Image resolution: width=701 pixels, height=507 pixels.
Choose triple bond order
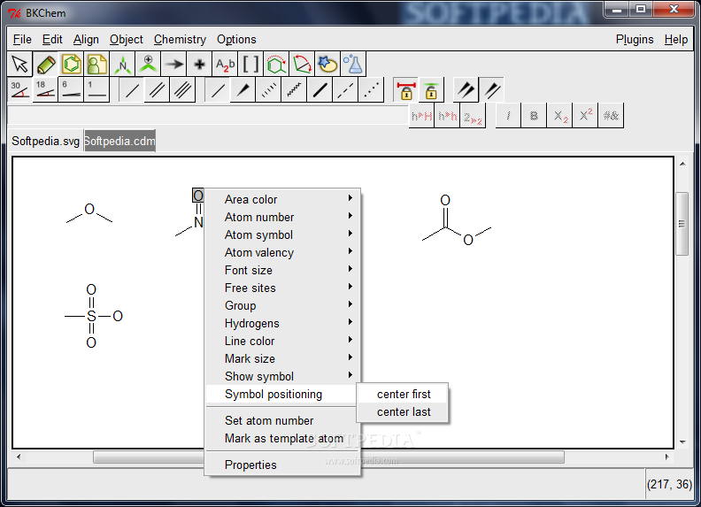182,90
